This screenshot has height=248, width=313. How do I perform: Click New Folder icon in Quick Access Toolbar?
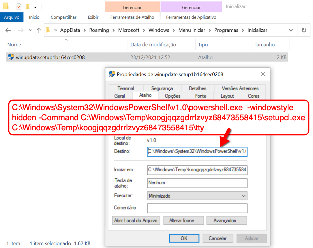[27, 7]
